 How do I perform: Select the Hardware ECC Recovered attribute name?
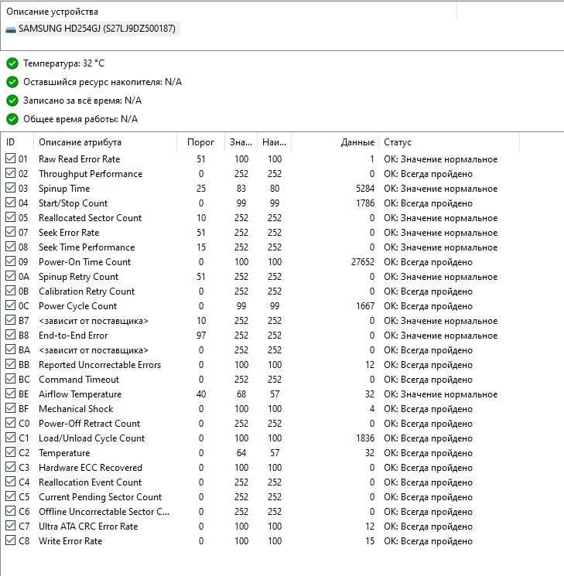pyautogui.click(x=91, y=468)
